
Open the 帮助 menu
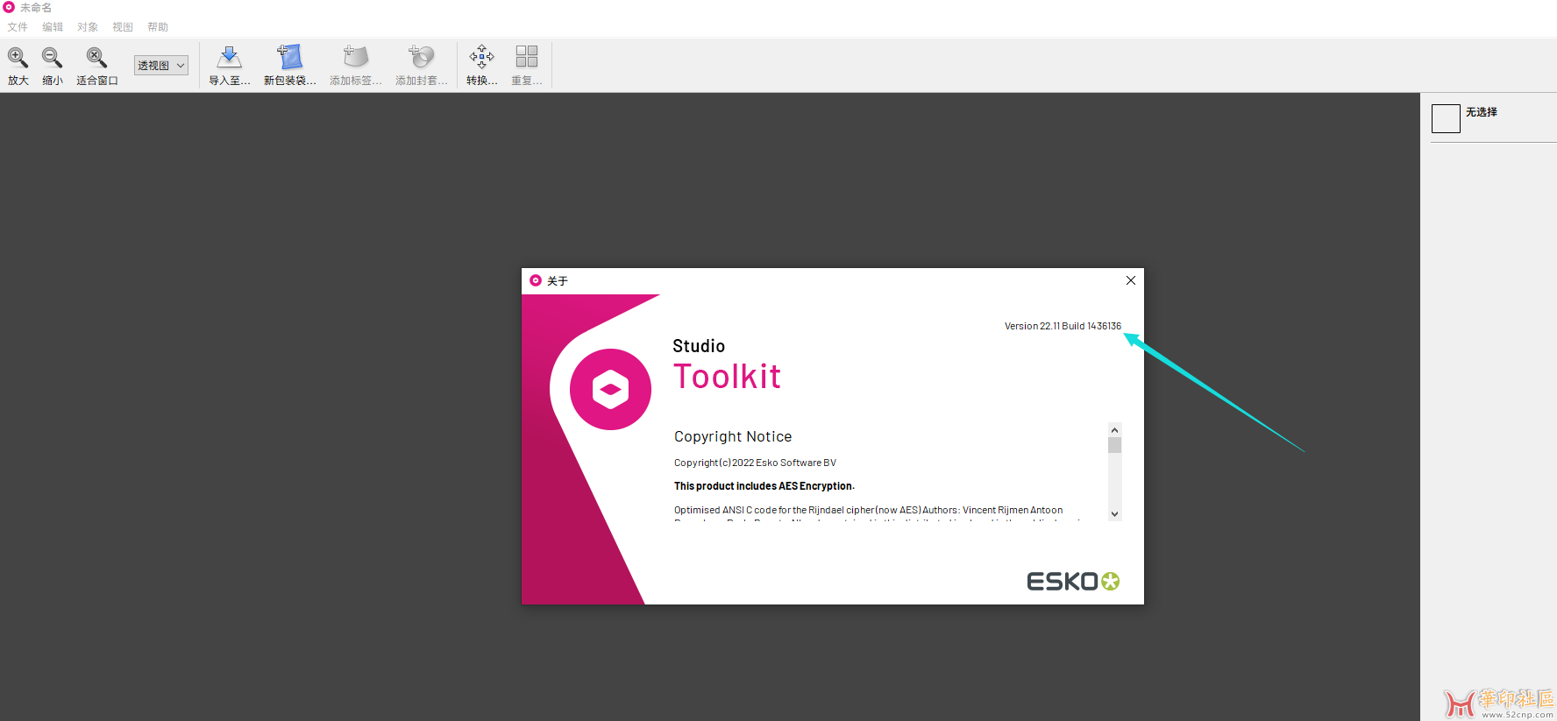point(158,27)
